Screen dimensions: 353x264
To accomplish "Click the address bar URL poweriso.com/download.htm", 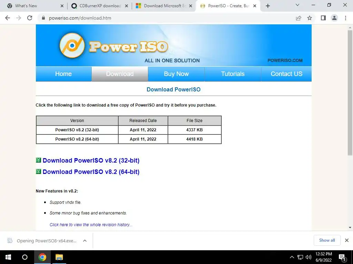I will (80, 18).
